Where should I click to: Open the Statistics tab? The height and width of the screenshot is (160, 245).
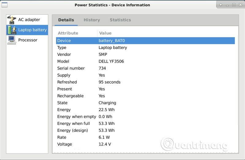pyautogui.click(x=120, y=20)
